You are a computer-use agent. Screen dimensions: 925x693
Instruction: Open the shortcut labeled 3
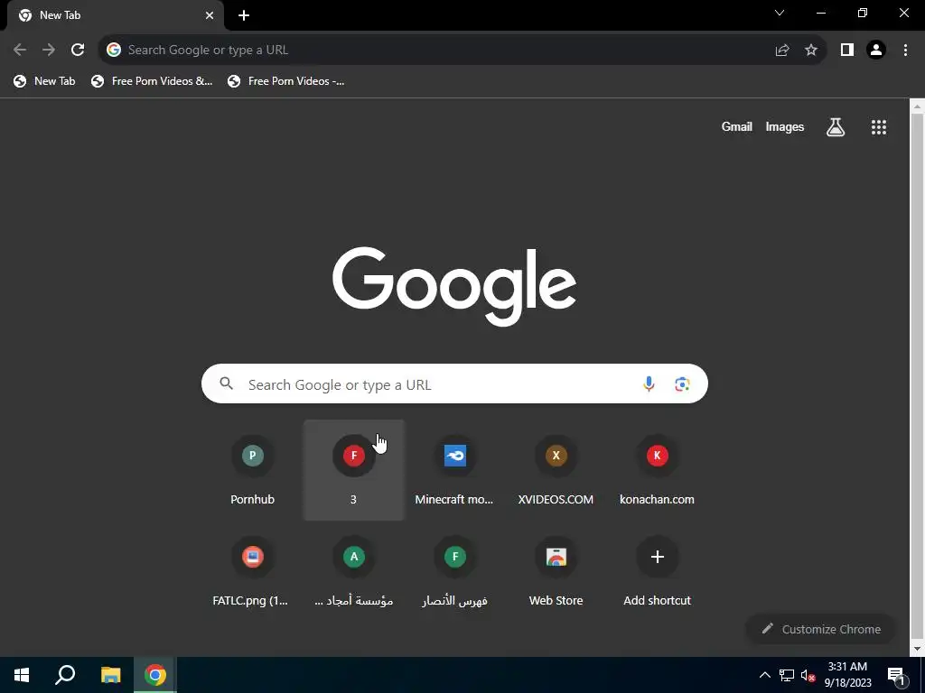[354, 470]
